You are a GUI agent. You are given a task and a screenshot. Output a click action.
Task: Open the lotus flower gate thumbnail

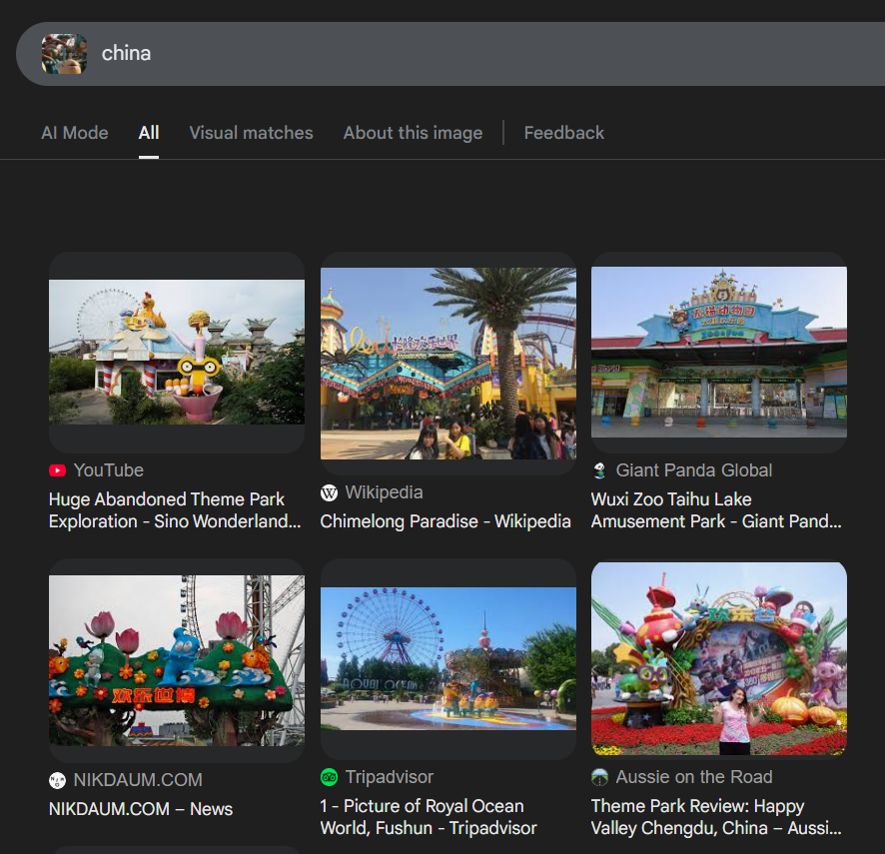pos(177,660)
